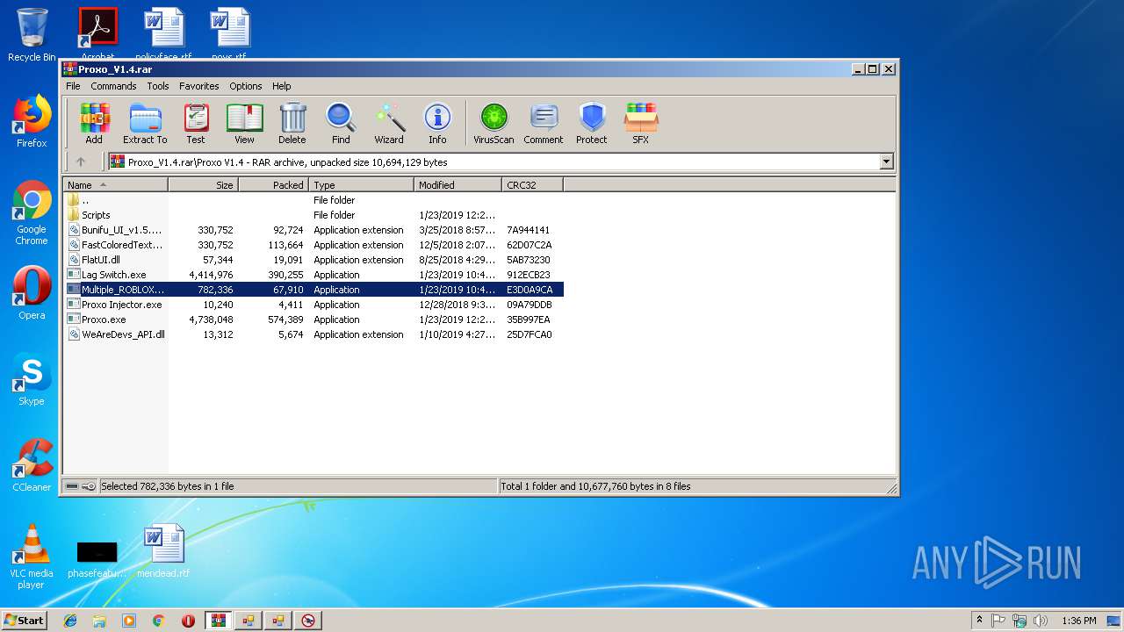This screenshot has height=632, width=1124.
Task: Open Opera taskbar icon
Action: click(188, 621)
